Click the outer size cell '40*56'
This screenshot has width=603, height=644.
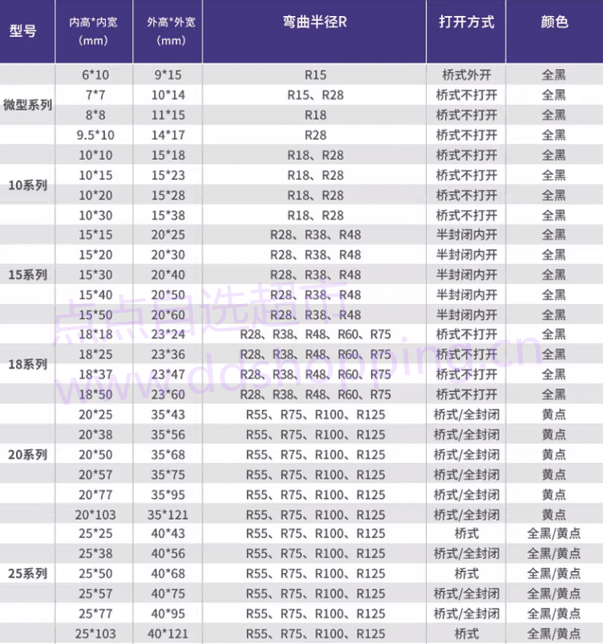click(168, 553)
